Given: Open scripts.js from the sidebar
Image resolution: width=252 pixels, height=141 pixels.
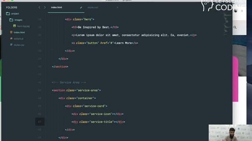Looking at the screenshot, I should click(x=19, y=39).
